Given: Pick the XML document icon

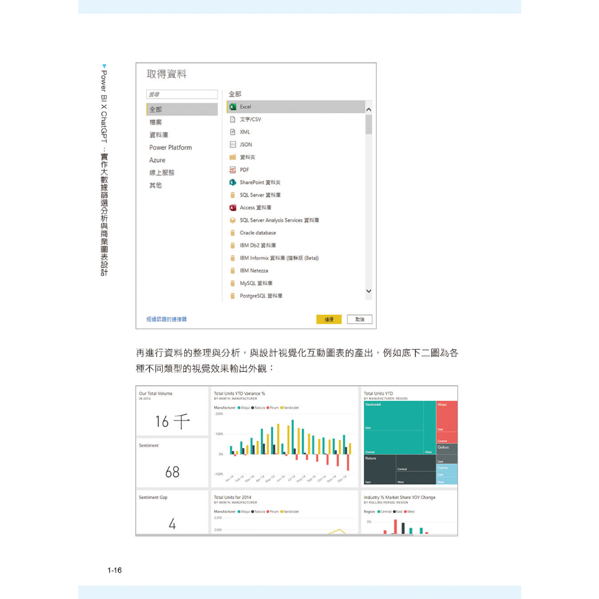Looking at the screenshot, I should (x=233, y=132).
